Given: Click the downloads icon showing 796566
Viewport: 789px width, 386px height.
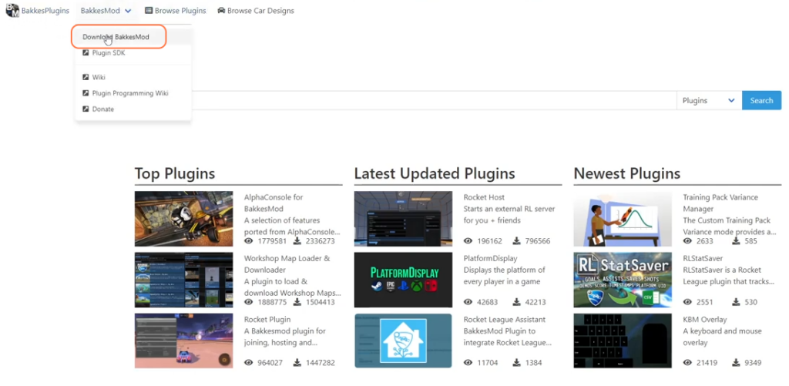Looking at the screenshot, I should (517, 241).
